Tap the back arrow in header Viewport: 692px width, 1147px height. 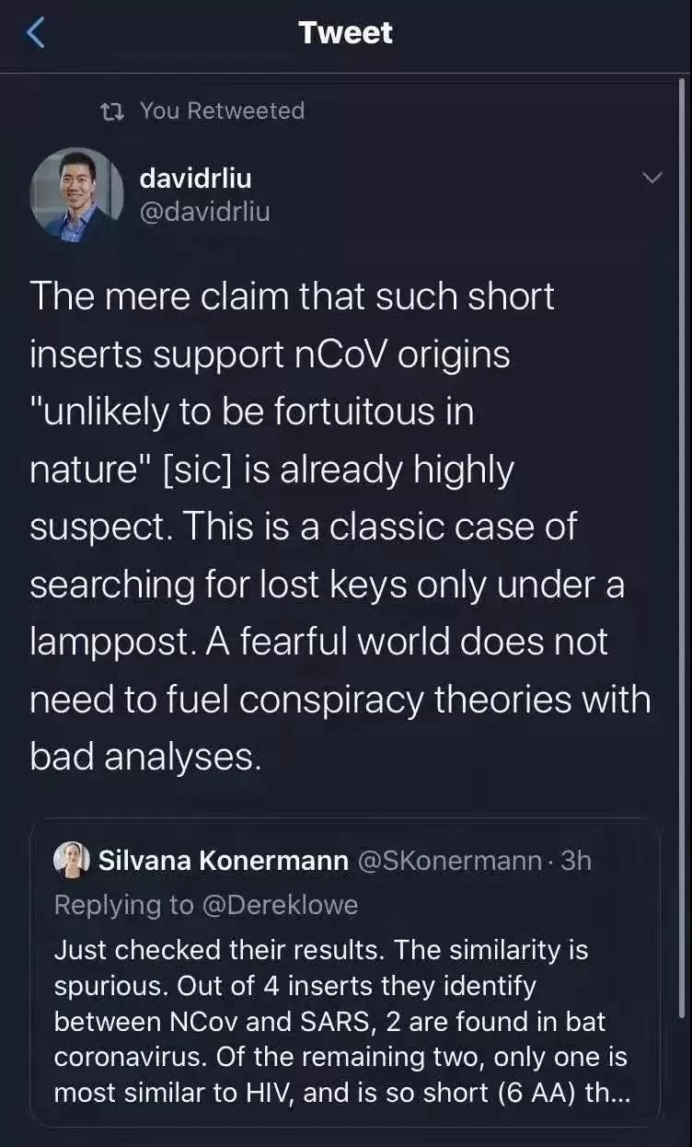pos(36,33)
